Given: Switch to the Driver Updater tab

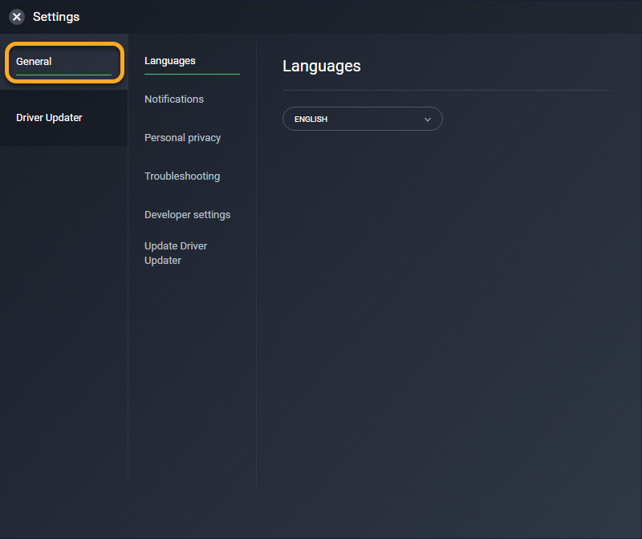Looking at the screenshot, I should (49, 118).
